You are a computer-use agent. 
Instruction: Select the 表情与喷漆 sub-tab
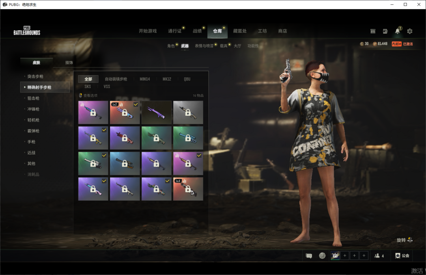(x=204, y=46)
